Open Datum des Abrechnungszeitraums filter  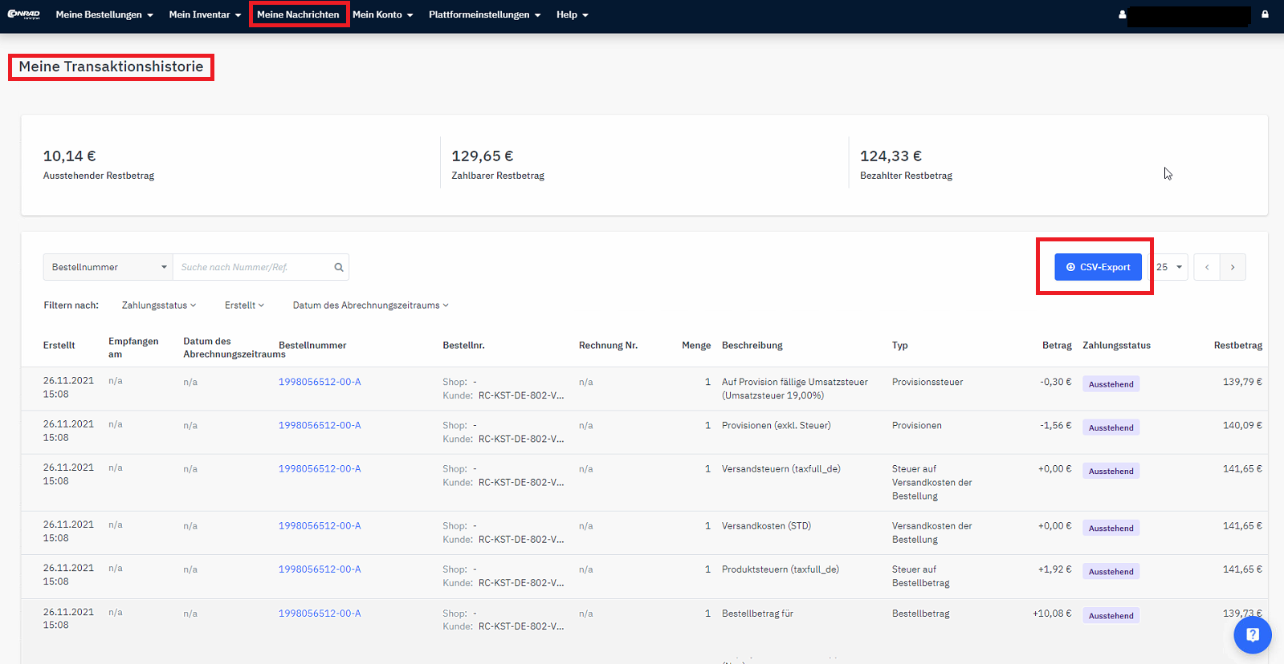click(370, 306)
